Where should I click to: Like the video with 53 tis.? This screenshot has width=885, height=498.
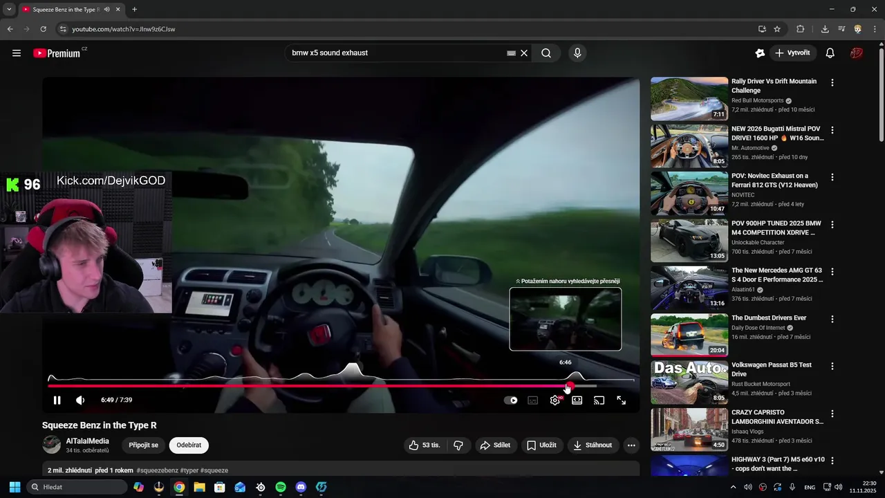425,445
